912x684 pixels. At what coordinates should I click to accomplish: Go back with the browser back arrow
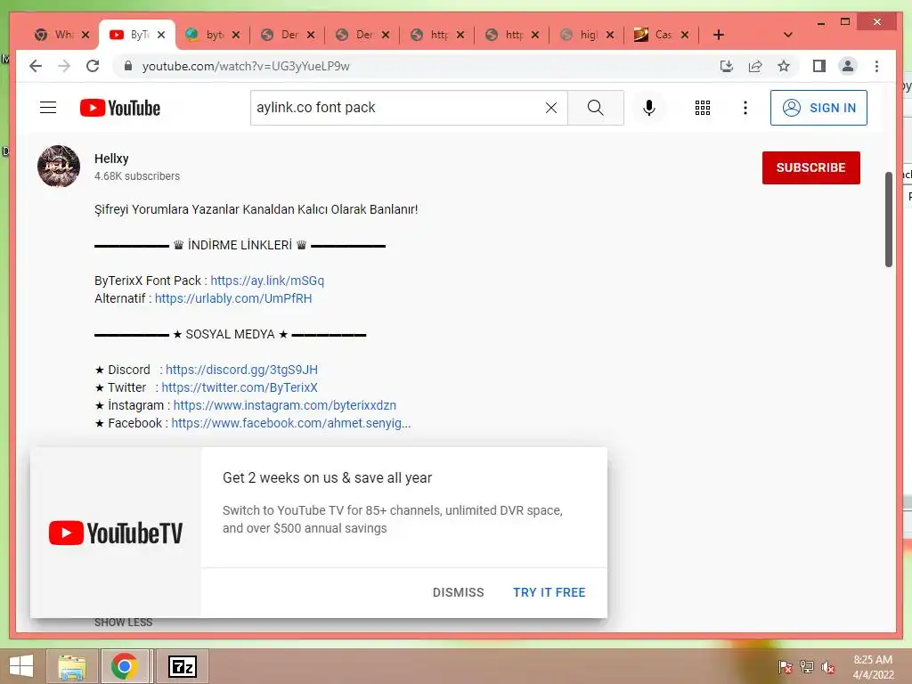coord(36,66)
